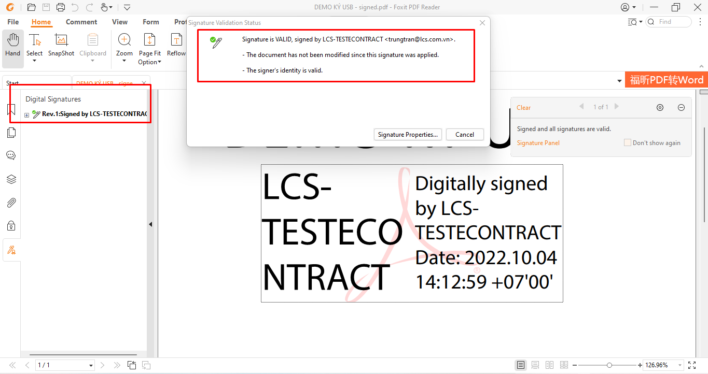Open notification settings gear icon
Image resolution: width=708 pixels, height=374 pixels.
660,108
